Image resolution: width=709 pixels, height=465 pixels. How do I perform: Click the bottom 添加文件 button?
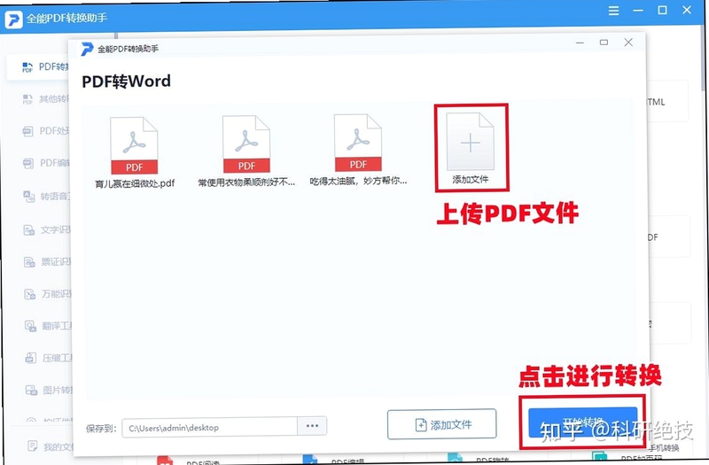tap(441, 424)
